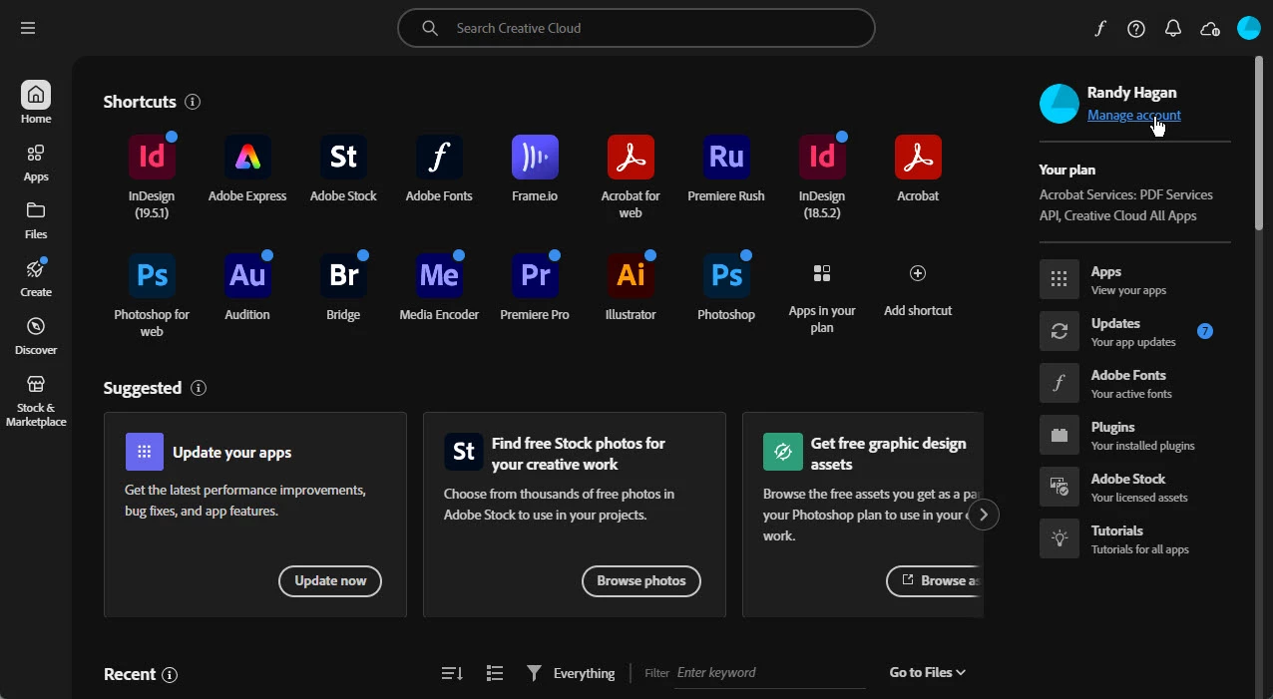Go to Stock & Marketplace in sidebar
The image size is (1273, 699).
pos(36,401)
